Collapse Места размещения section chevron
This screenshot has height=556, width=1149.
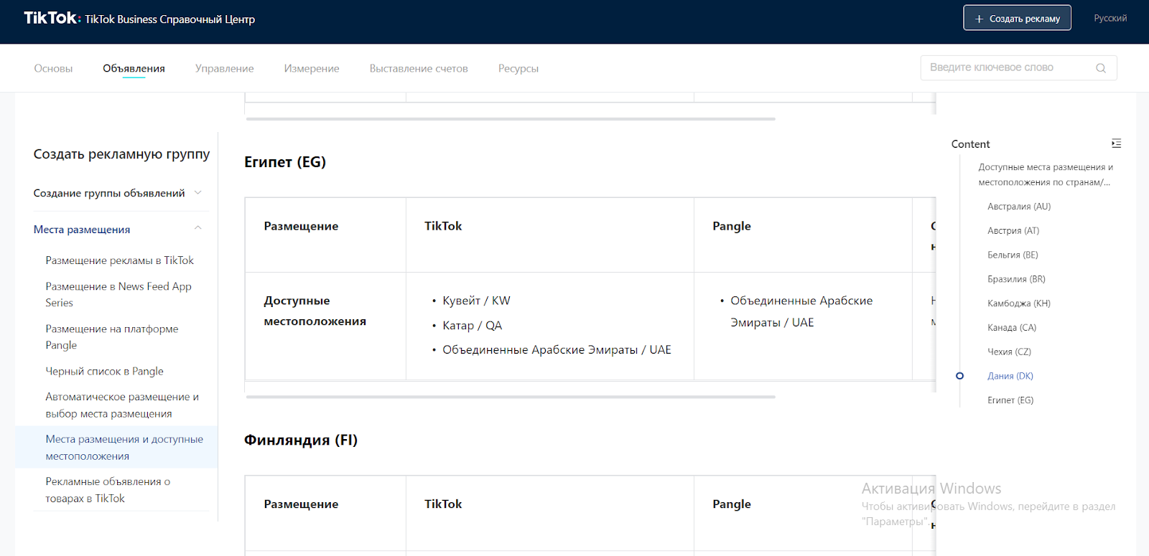(x=198, y=229)
